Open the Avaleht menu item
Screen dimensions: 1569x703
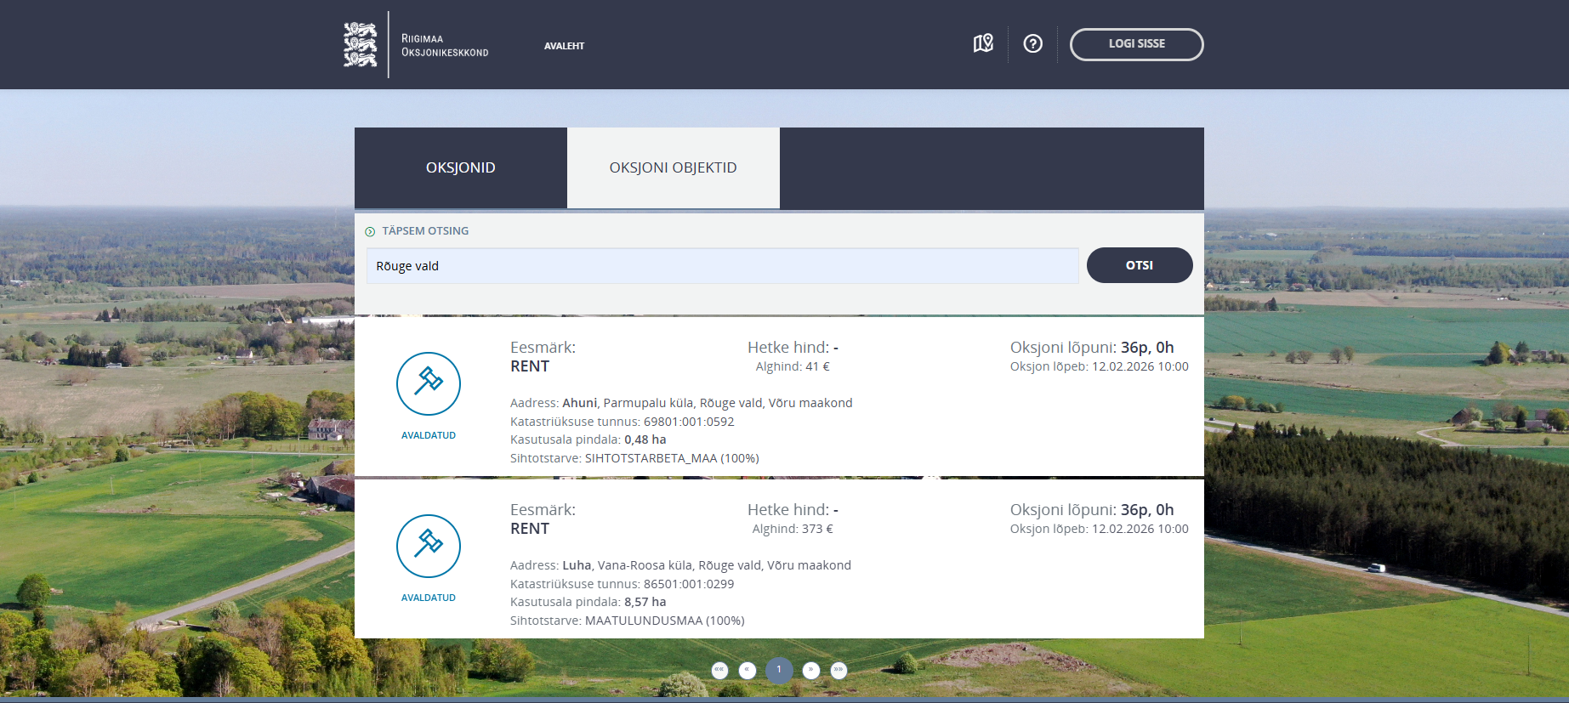click(x=564, y=46)
